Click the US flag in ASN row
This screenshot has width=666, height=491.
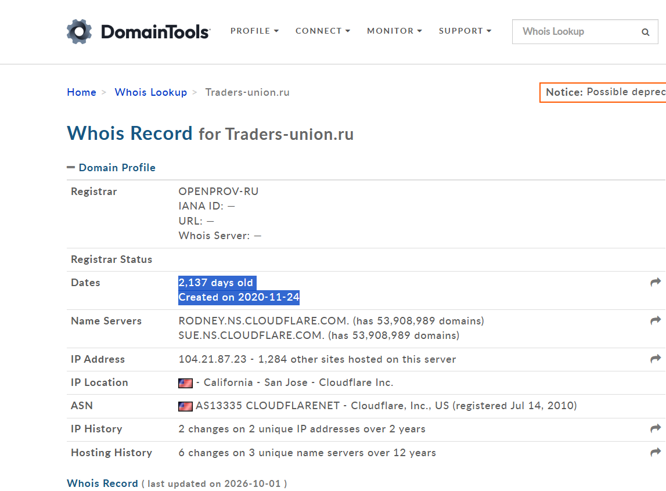(185, 406)
